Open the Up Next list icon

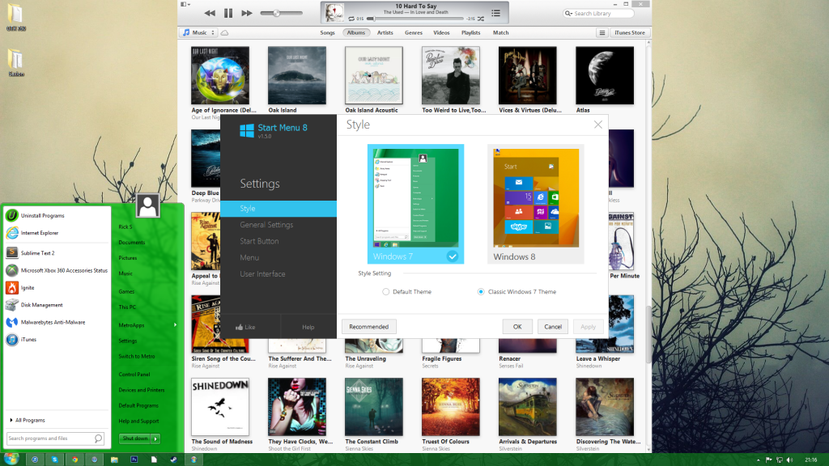click(x=496, y=13)
